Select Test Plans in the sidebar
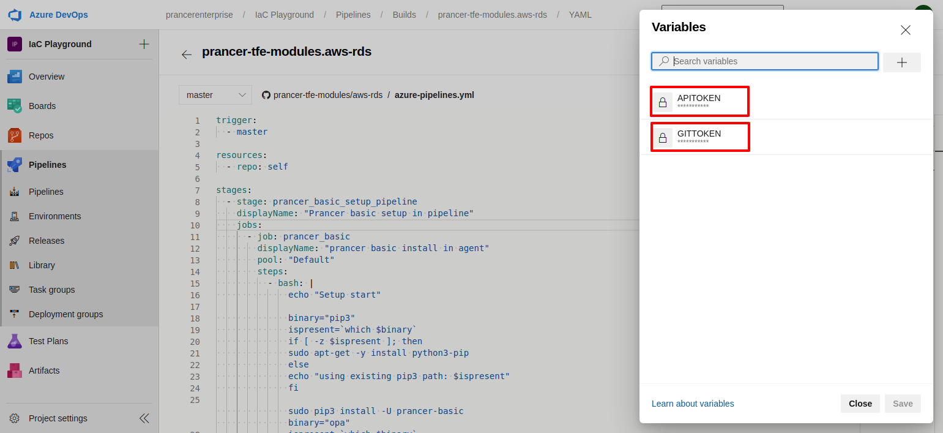 click(48, 341)
